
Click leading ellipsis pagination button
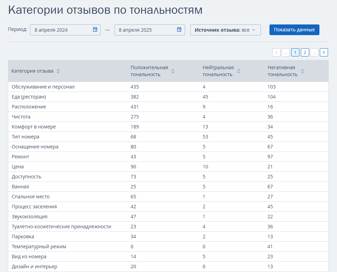[x=286, y=52]
